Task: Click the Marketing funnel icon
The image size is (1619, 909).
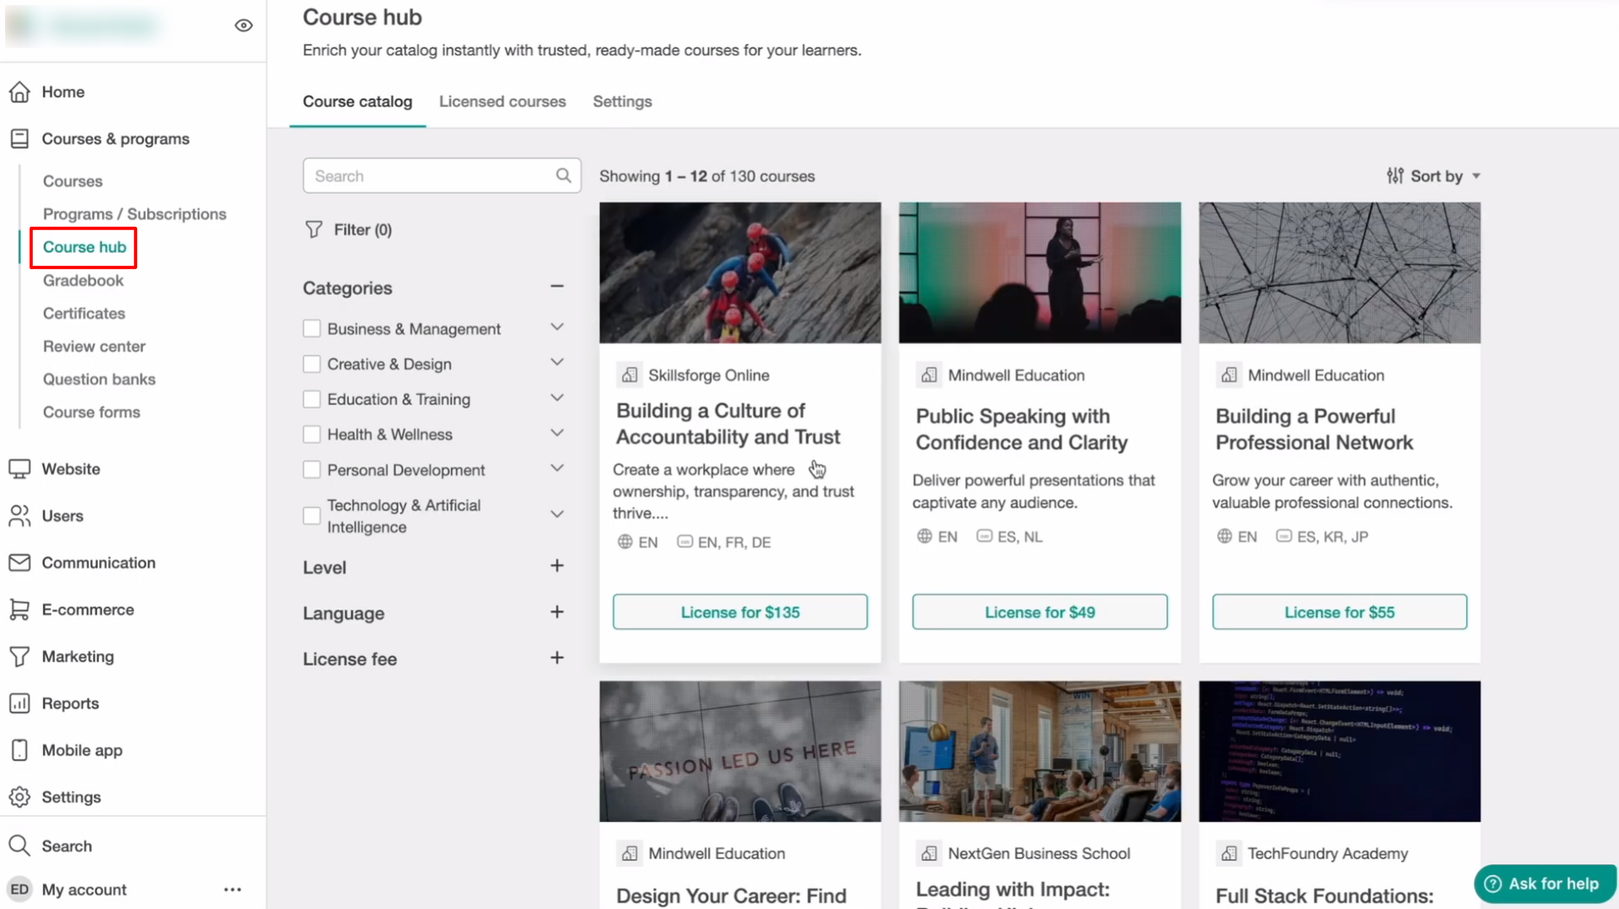Action: coord(20,657)
